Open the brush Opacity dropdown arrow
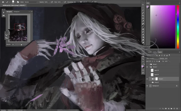The width and height of the screenshot is (181, 111). [49, 2]
